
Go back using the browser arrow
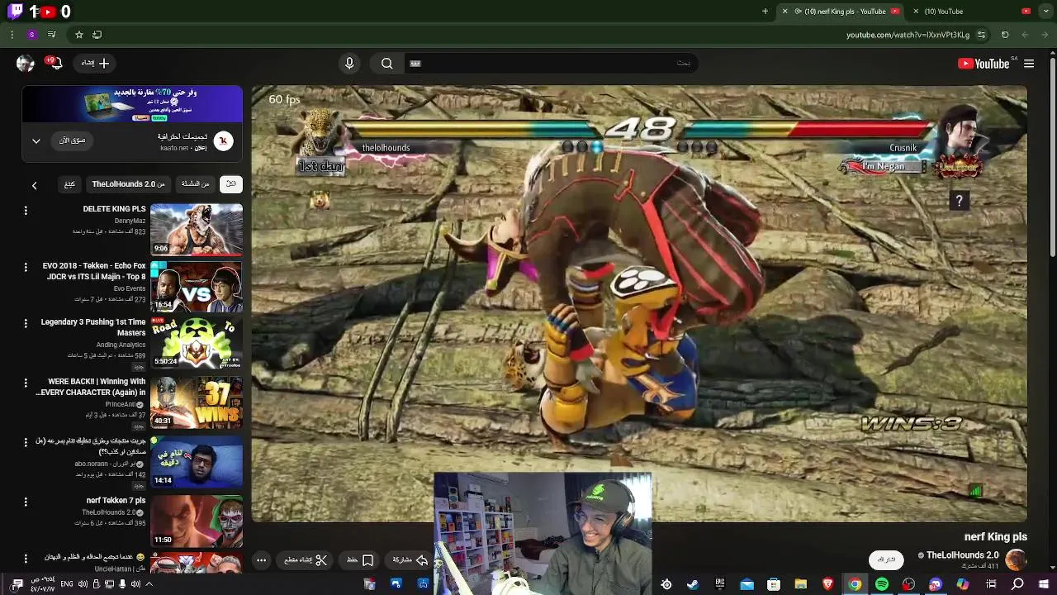pyautogui.click(x=1045, y=35)
